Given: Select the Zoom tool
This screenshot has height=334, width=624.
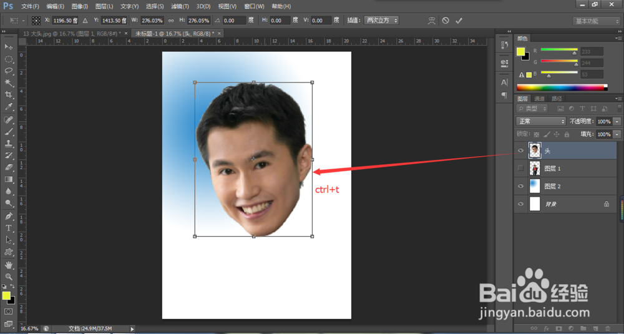Looking at the screenshot, I should pos(8,277).
